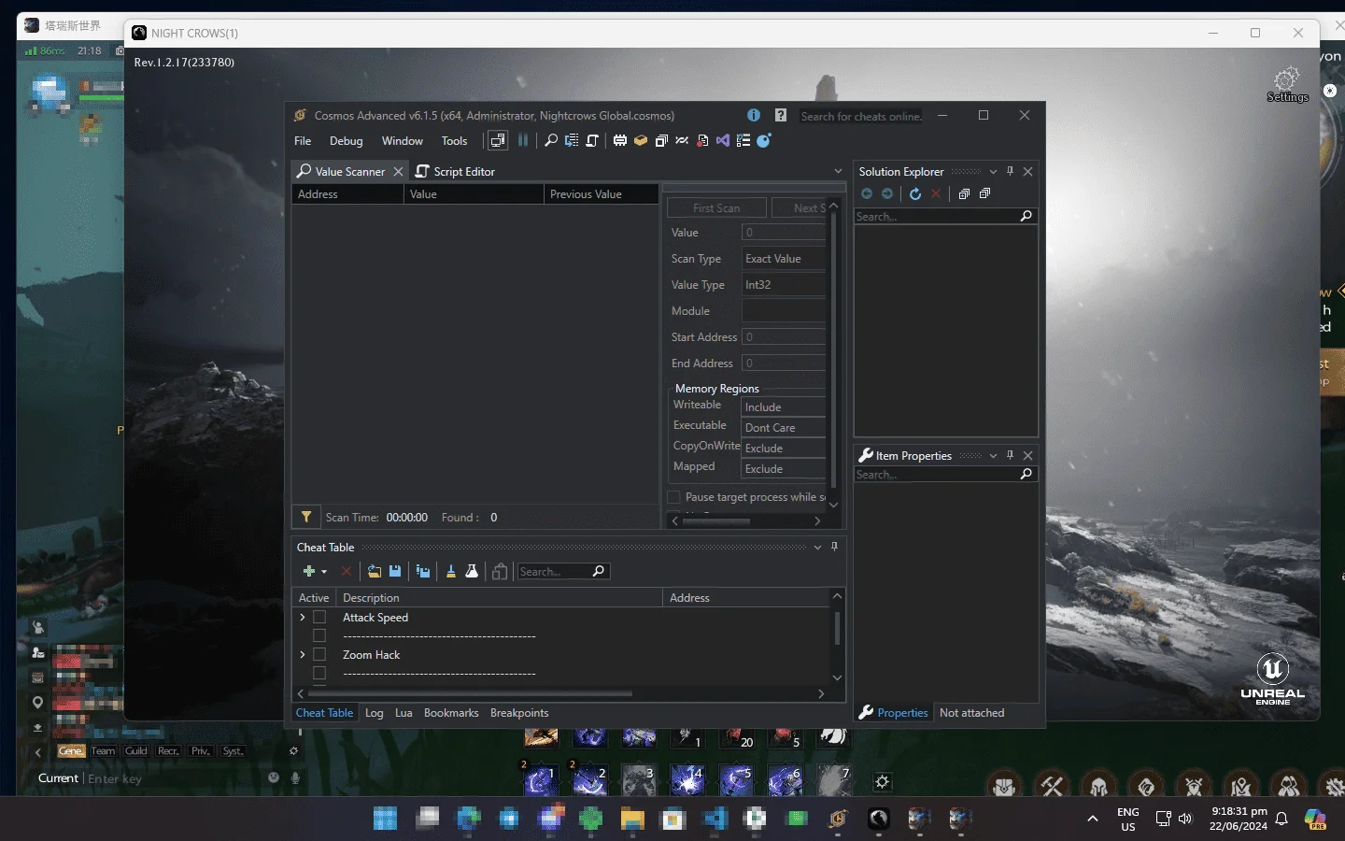Screen dimensions: 1345x841
Task: Click the purple Visual Studio icon in toolbar
Action: (723, 141)
